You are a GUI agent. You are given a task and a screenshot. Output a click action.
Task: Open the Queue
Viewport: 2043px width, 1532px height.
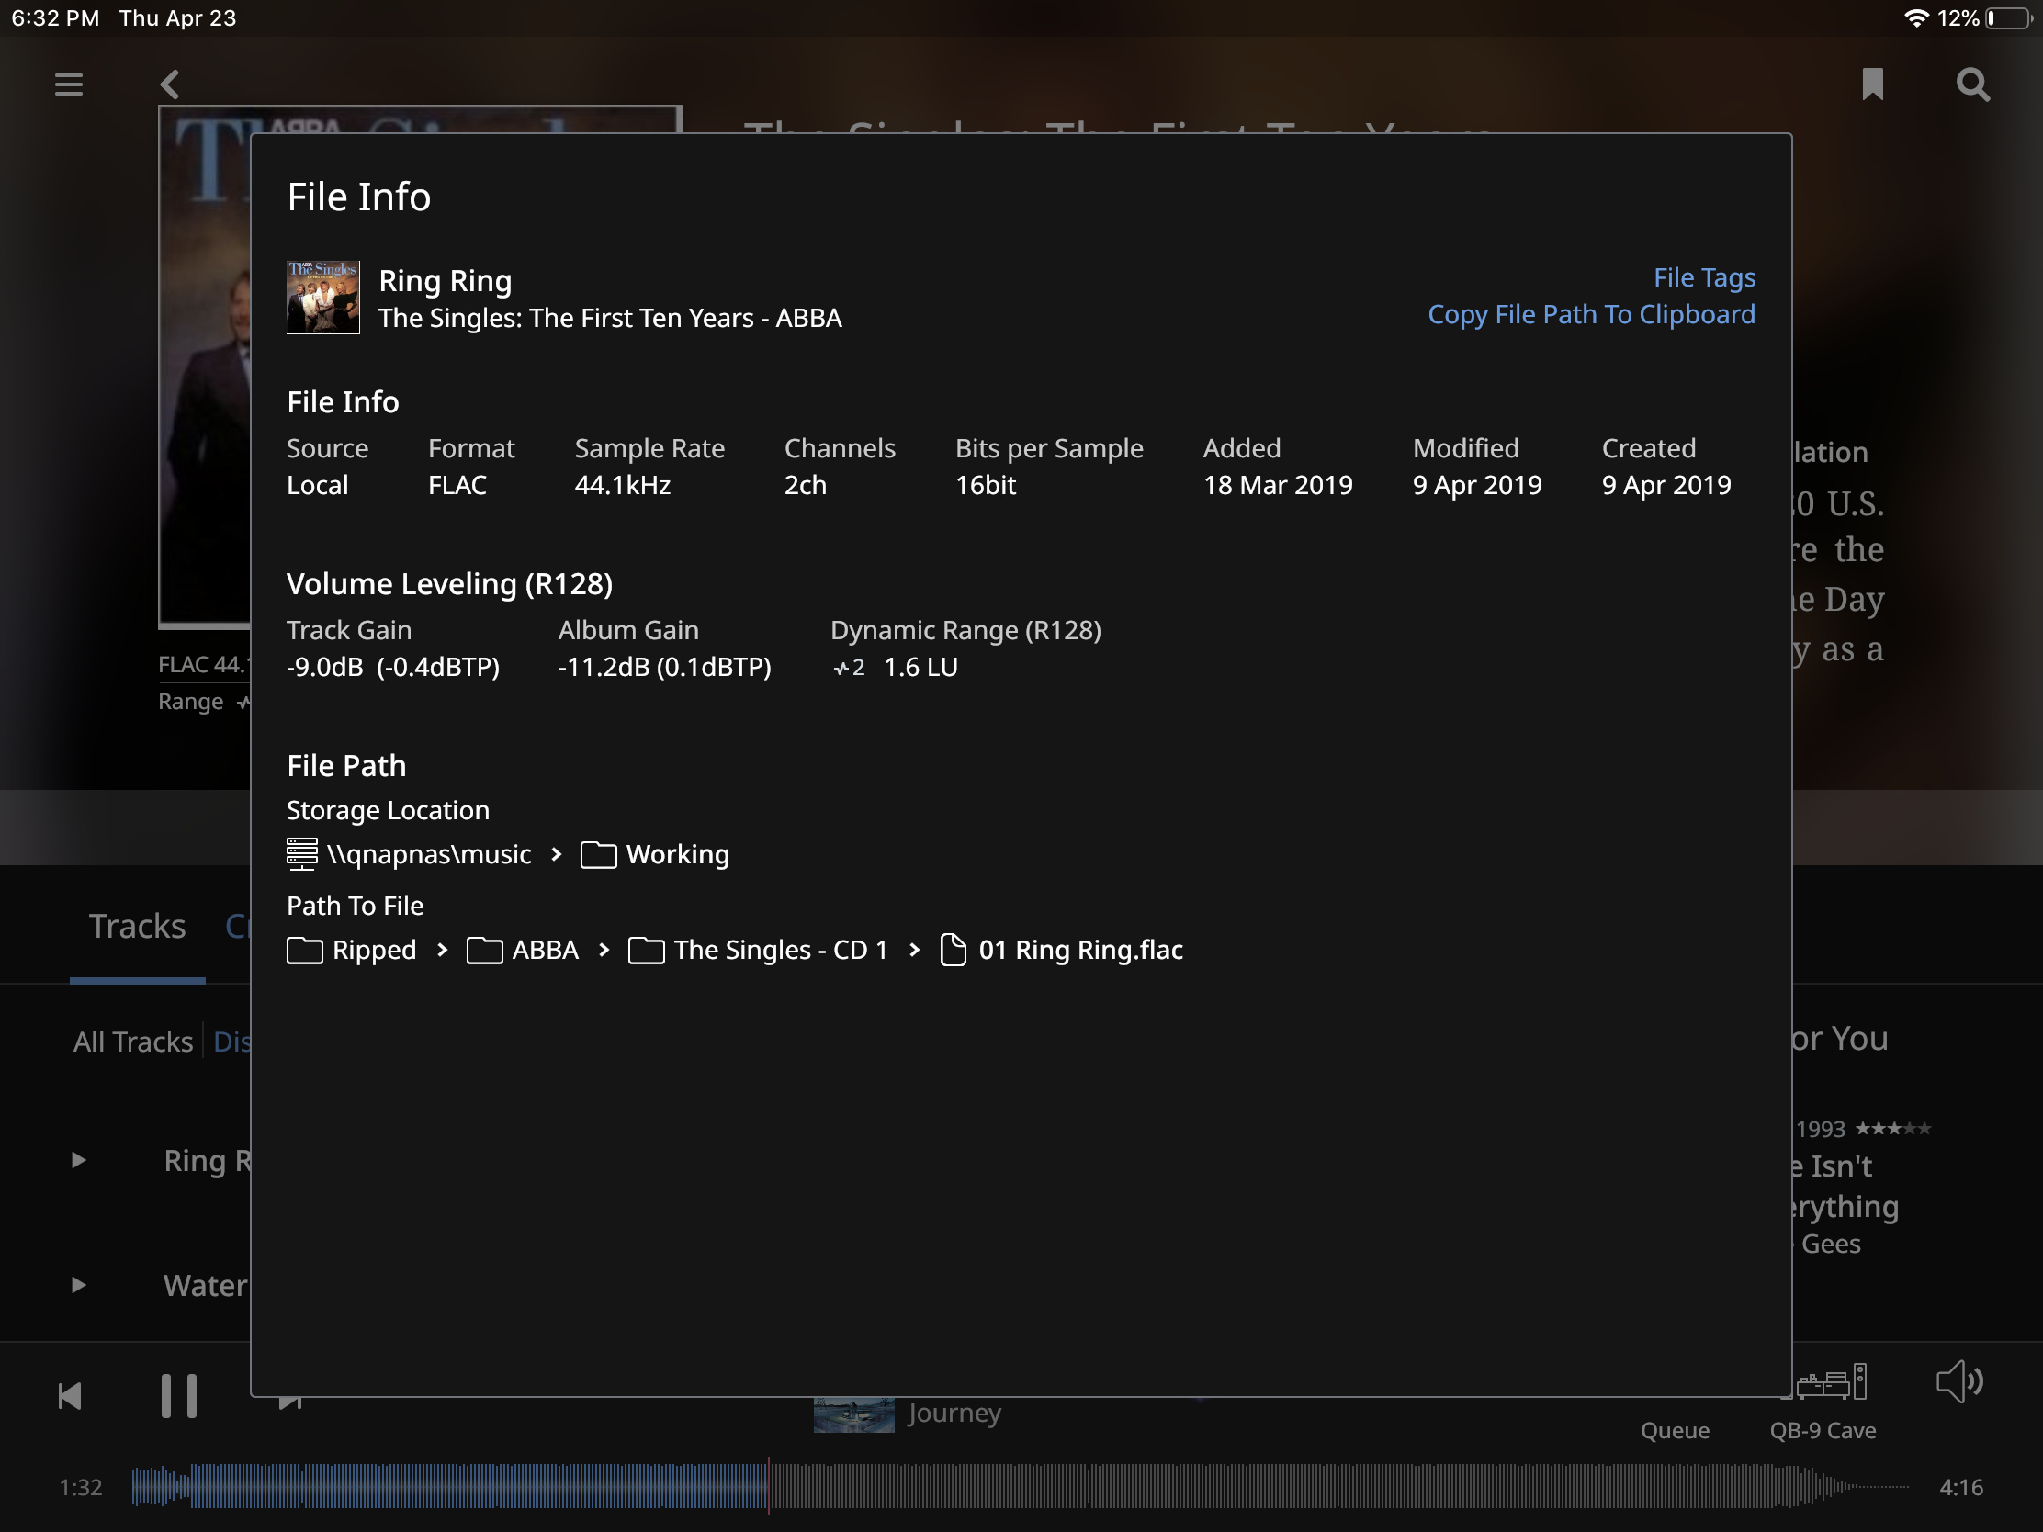pos(1675,1430)
